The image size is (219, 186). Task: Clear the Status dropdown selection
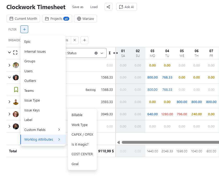click(96, 53)
